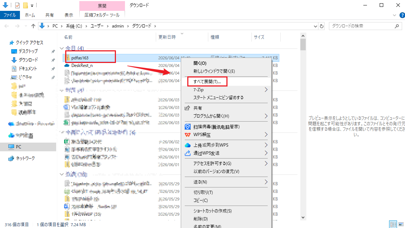Image resolution: width=405 pixels, height=228 pixels.
Task: Click the PC computer icon in sidebar
Action: click(x=11, y=147)
